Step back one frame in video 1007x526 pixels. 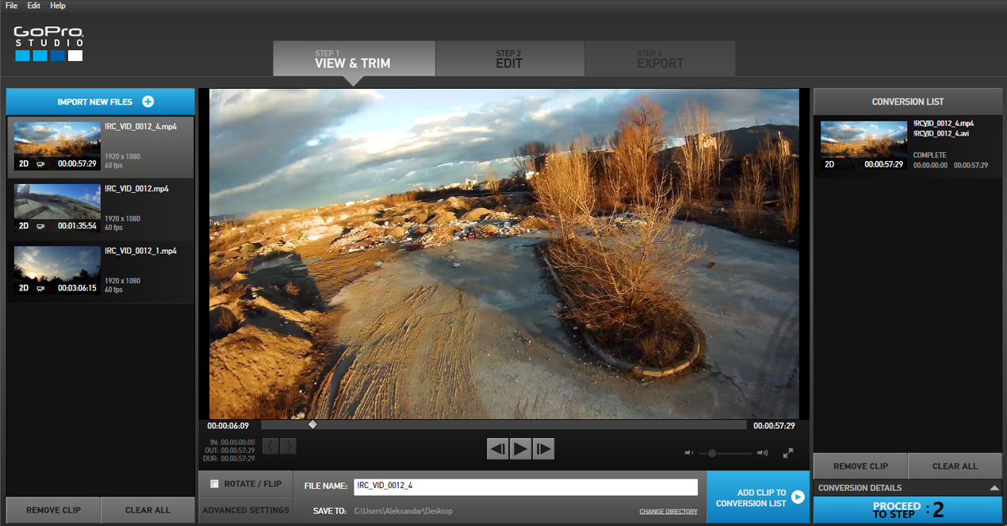[498, 449]
